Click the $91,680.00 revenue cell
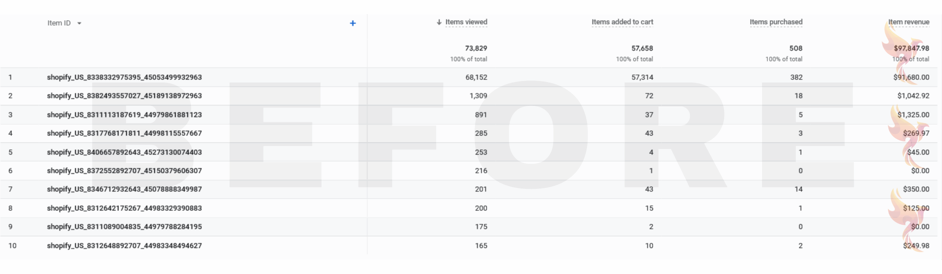 click(911, 77)
